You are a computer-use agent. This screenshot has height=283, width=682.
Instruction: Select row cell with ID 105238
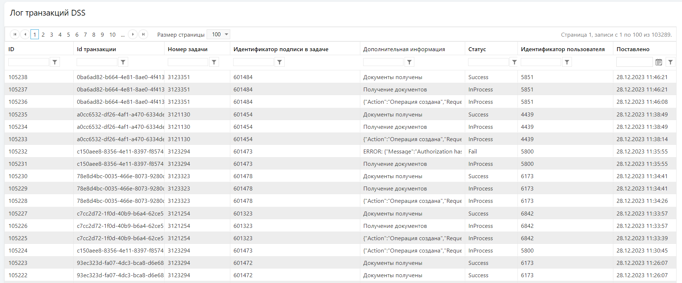18,77
